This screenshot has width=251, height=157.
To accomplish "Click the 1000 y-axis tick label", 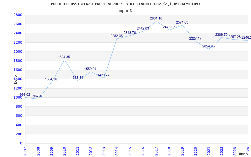I will (18, 97).
